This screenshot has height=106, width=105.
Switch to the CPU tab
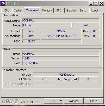coord(7,10)
